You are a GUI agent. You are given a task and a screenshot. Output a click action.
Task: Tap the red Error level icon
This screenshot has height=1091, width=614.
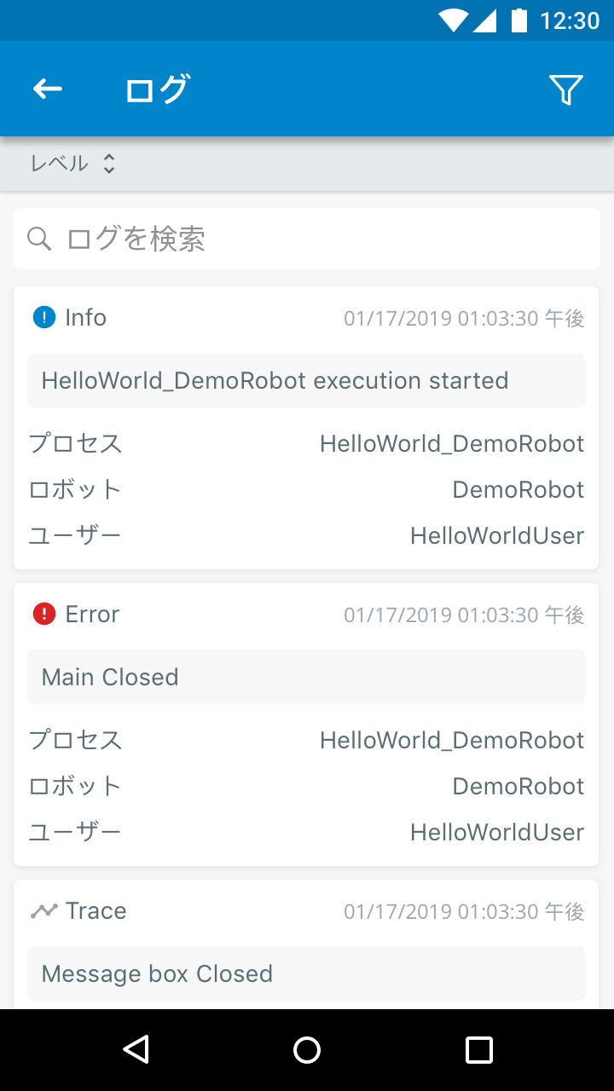(x=44, y=614)
